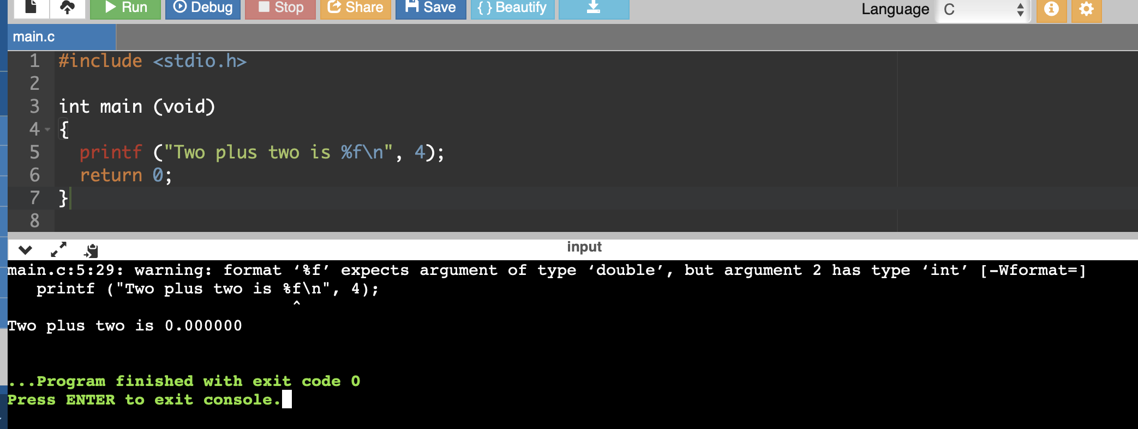This screenshot has width=1138, height=429.
Task: Click the 'int main (void)' line
Action: coord(137,107)
